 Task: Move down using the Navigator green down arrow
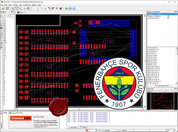(8, 15)
